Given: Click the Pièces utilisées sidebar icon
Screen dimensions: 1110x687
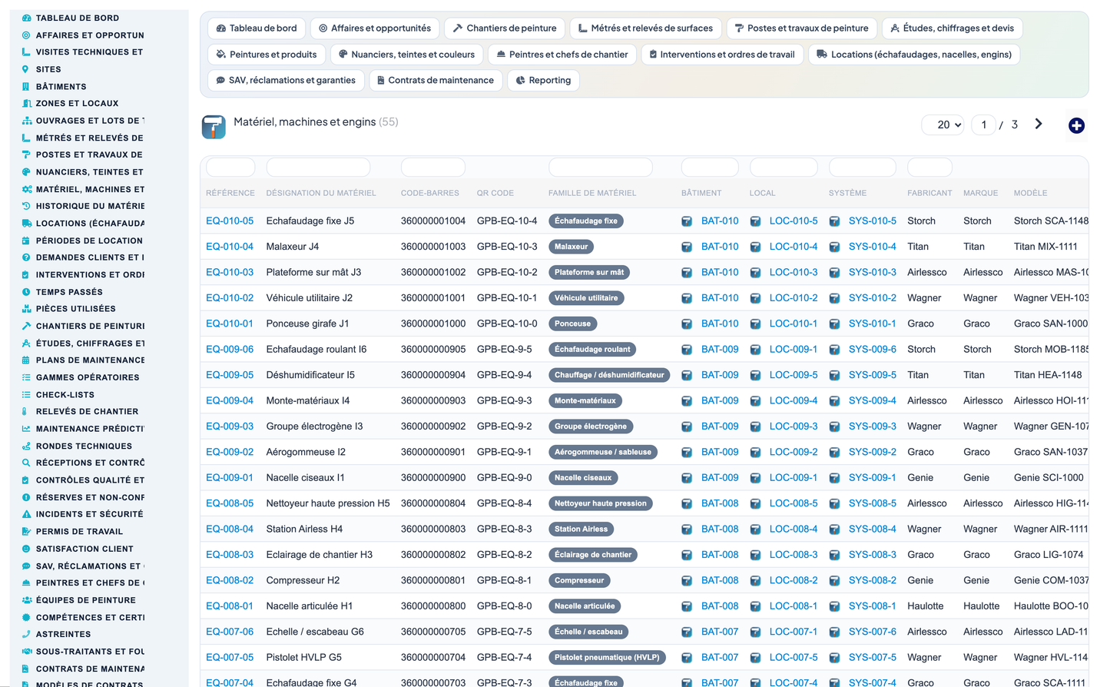Looking at the screenshot, I should click(26, 309).
